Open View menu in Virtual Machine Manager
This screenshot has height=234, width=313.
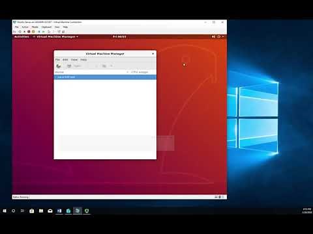tap(74, 60)
